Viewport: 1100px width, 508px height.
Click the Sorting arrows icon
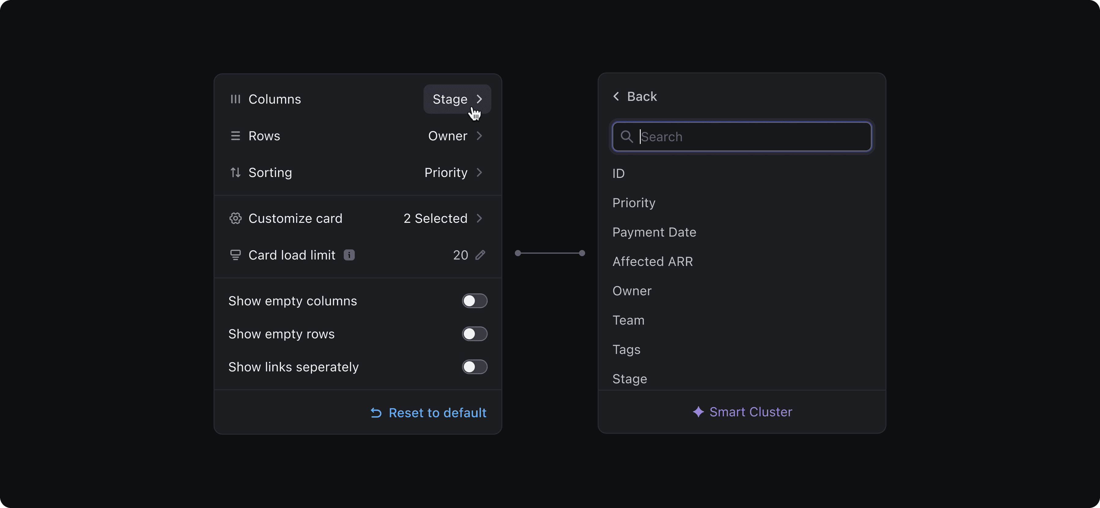pyautogui.click(x=235, y=173)
